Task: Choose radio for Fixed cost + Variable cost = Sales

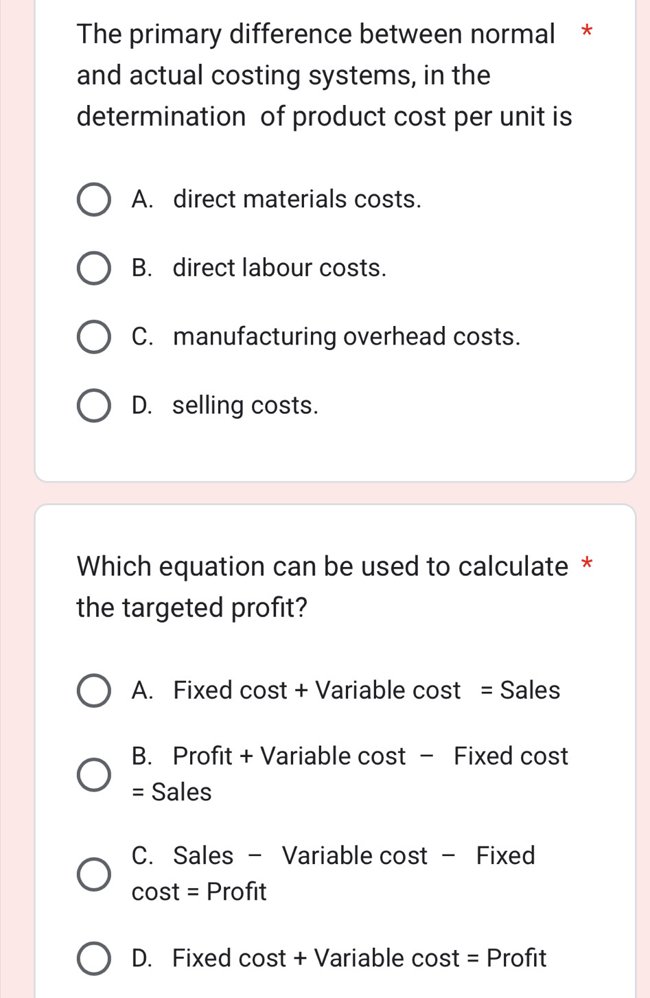Action: [93, 691]
